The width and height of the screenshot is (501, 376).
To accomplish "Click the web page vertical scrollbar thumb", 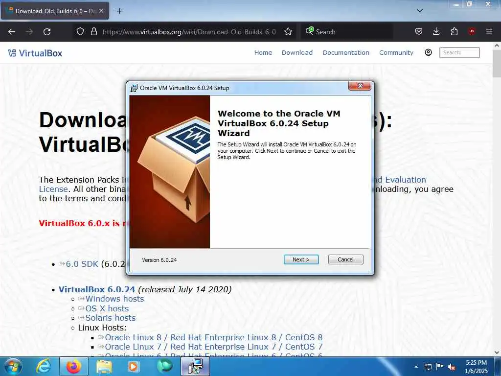I will point(497,63).
